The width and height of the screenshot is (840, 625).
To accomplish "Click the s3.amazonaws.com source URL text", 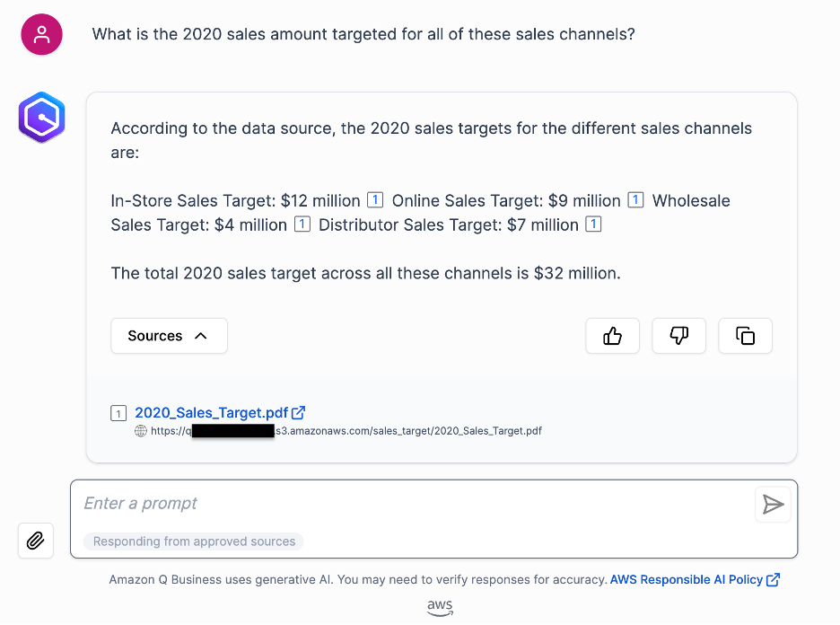I will coord(346,431).
